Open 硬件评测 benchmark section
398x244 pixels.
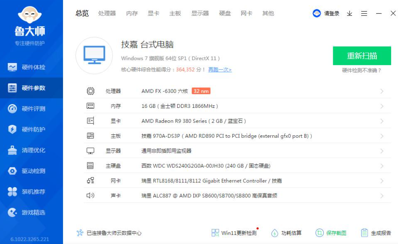coord(31,109)
